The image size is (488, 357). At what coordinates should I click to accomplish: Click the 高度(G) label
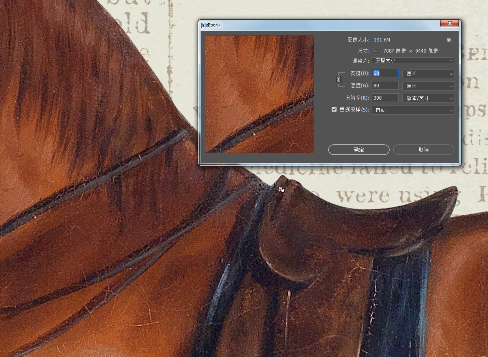[360, 86]
